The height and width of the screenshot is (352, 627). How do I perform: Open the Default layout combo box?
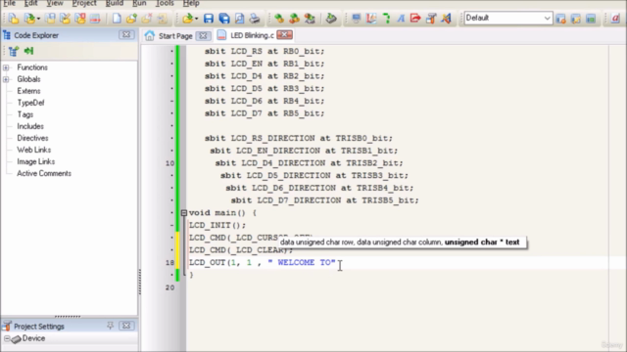[507, 18]
